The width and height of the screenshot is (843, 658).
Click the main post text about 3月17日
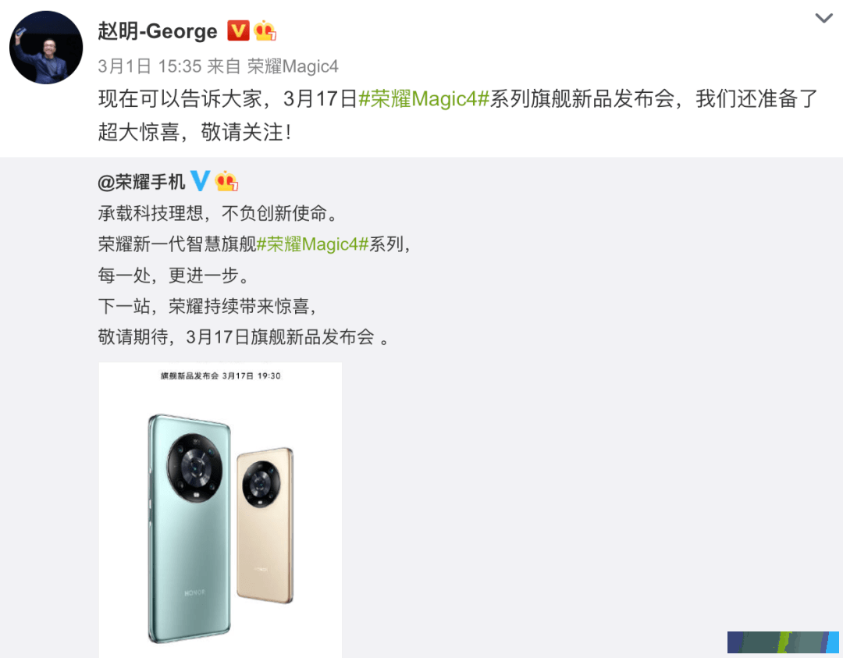point(458,115)
